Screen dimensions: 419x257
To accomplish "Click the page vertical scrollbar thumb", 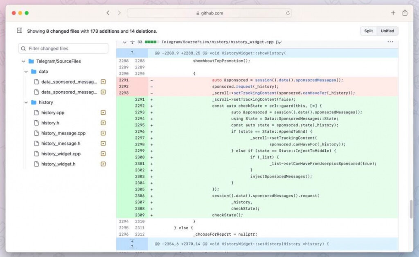I will [411, 209].
